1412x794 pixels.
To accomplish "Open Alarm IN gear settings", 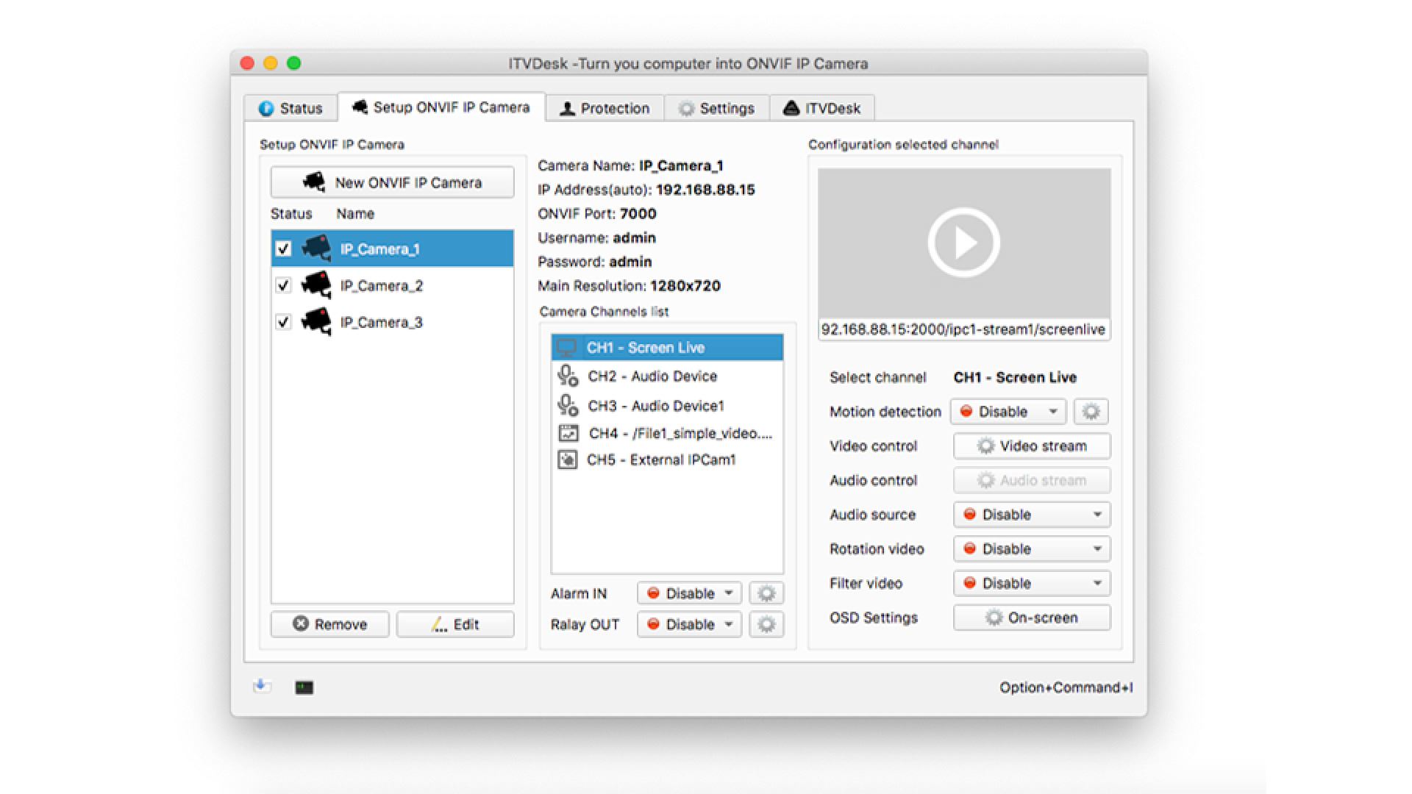I will click(766, 593).
